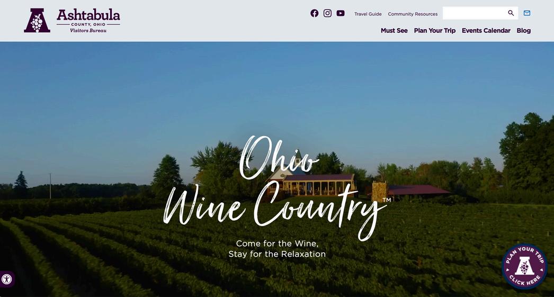Viewport: 554px width, 297px height.
Task: Open the Events Calendar menu item
Action: 486,31
